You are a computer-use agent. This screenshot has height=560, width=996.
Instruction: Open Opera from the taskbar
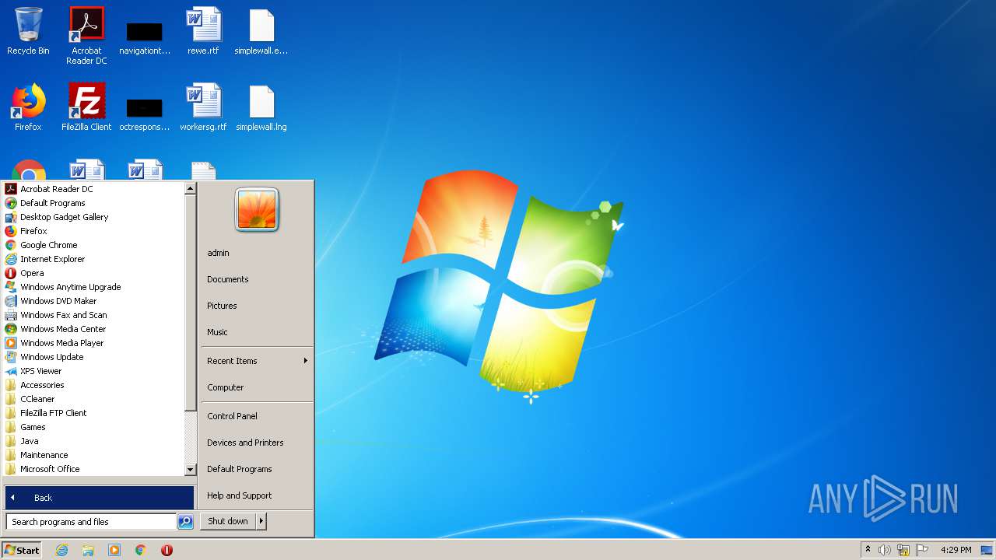167,550
